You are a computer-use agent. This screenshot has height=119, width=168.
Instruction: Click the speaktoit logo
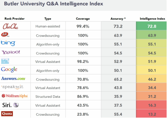coord(12,87)
